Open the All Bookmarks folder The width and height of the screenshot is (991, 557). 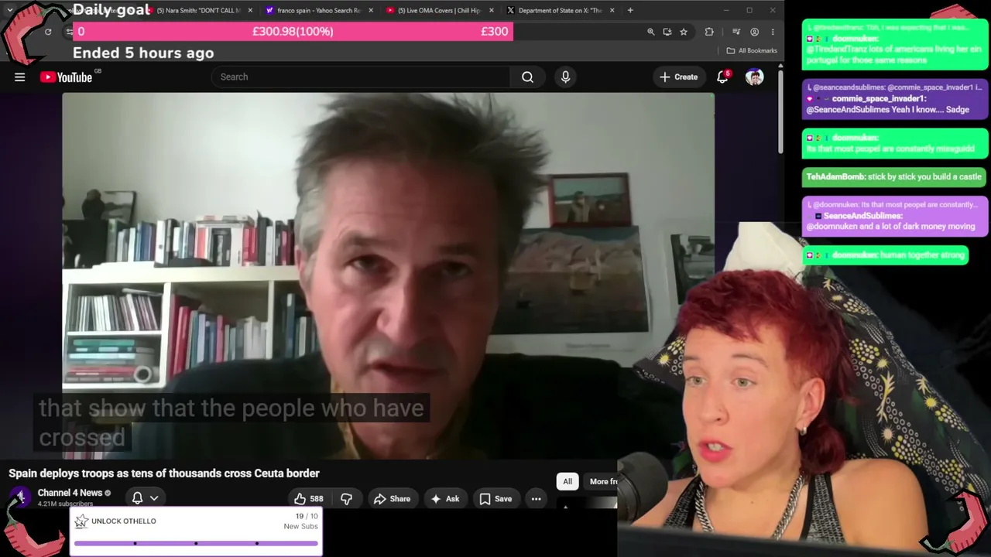pos(752,50)
